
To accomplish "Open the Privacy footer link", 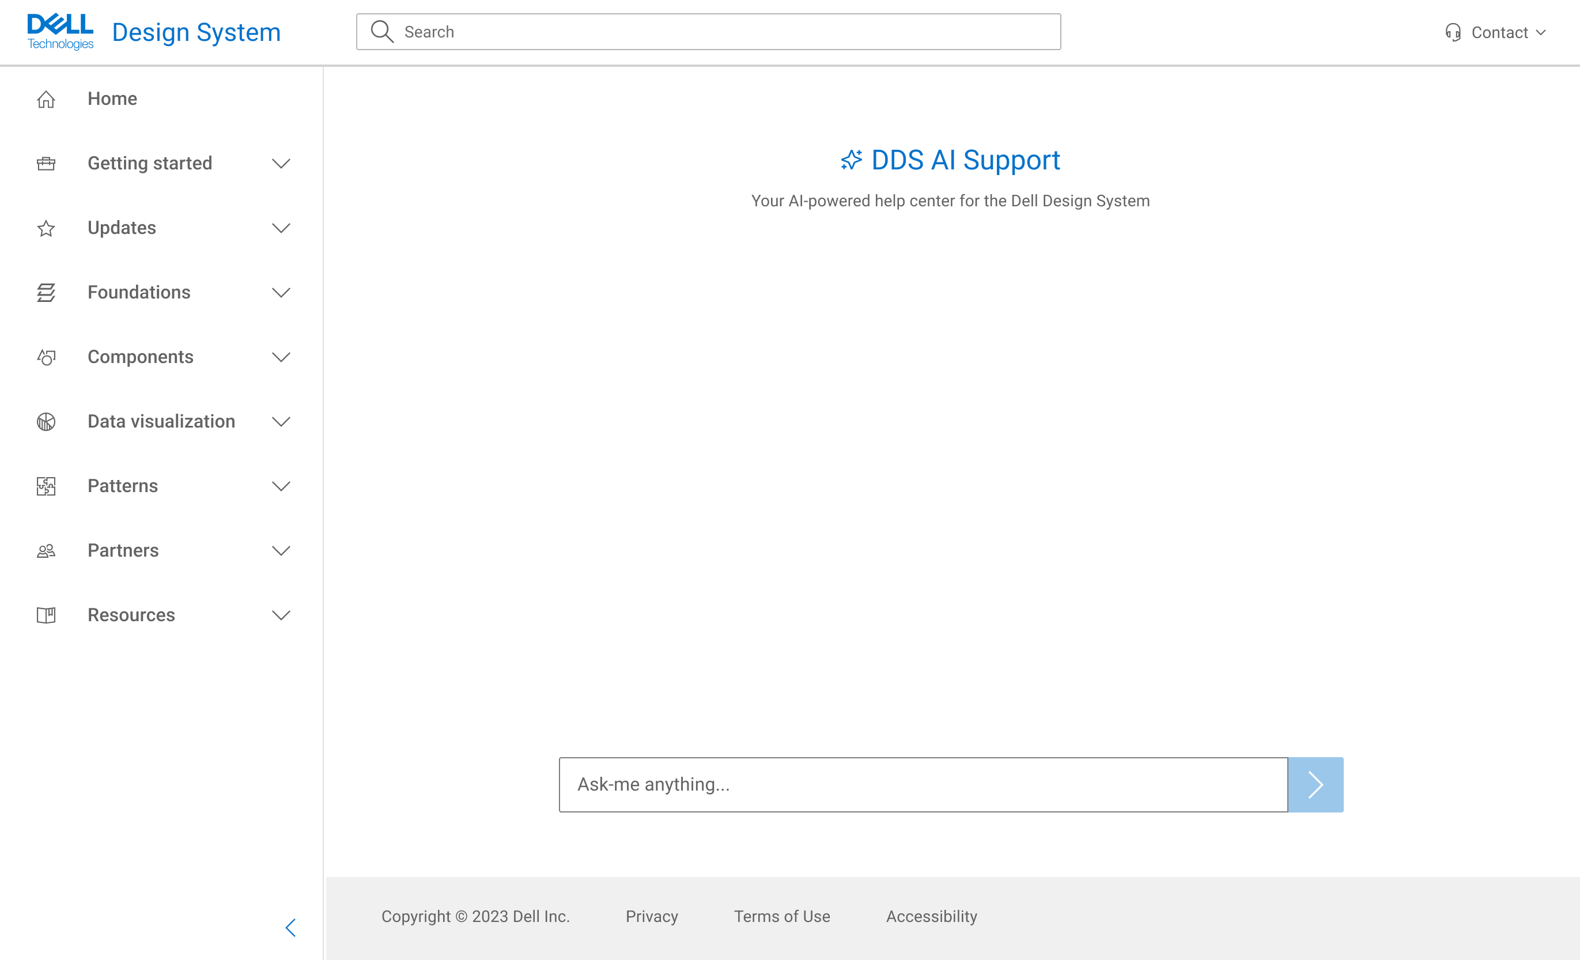I will pyautogui.click(x=652, y=916).
